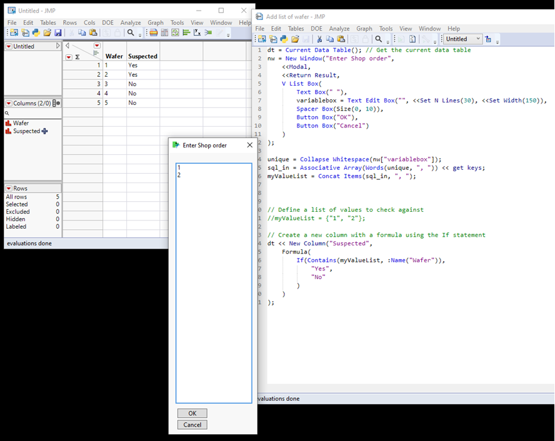Click Cancel in Enter Shop order dialog
Screen dimensions: 555x441
(192, 425)
